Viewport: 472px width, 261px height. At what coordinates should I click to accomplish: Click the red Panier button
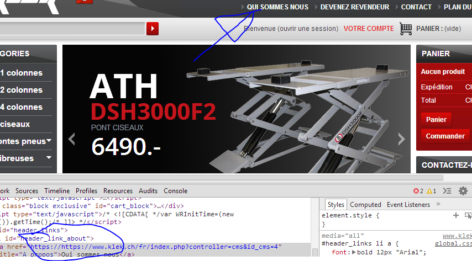(436, 119)
